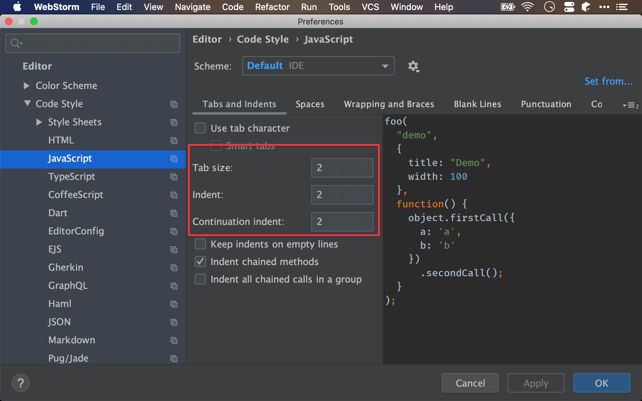642x401 pixels.
Task: Toggle the Keep indents on empty lines checkbox
Action: click(x=200, y=244)
